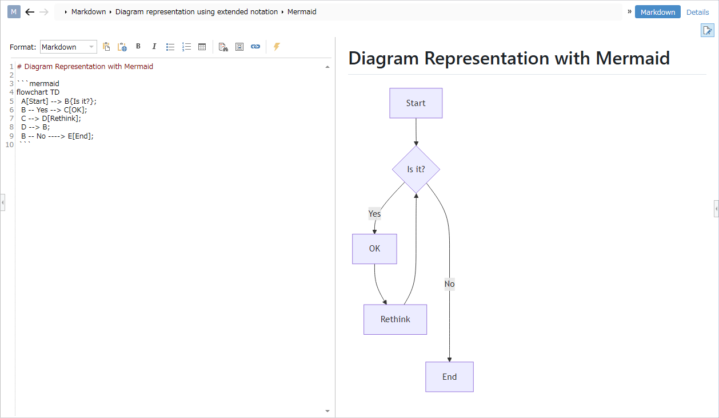Click the heading line in the editor
Image resolution: width=719 pixels, height=418 pixels.
coord(85,66)
